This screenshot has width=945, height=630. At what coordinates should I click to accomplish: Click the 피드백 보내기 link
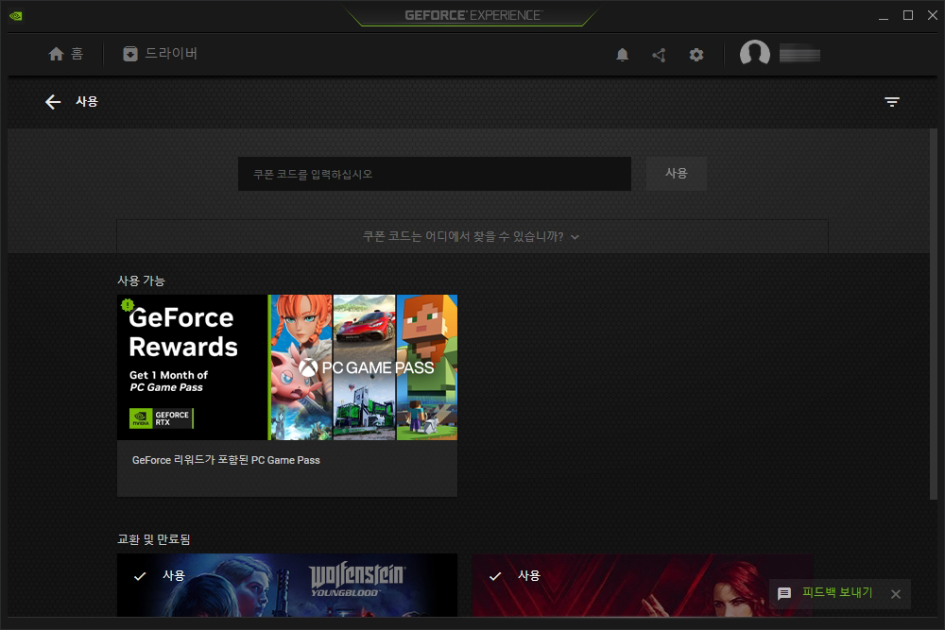(x=837, y=592)
